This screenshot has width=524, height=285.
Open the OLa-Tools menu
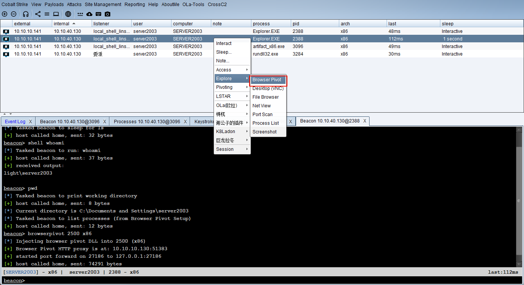pos(193,5)
